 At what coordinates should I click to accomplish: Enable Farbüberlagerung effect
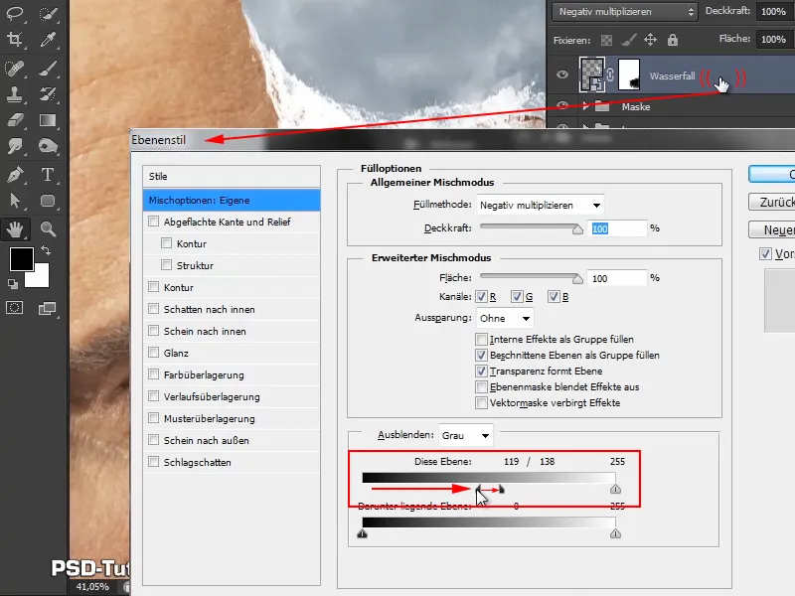(x=154, y=374)
